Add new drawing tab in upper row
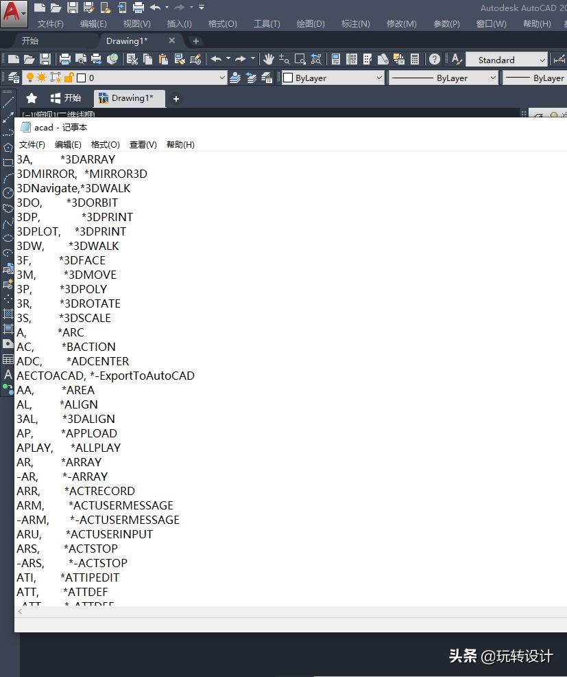This screenshot has width=567, height=677. click(196, 41)
